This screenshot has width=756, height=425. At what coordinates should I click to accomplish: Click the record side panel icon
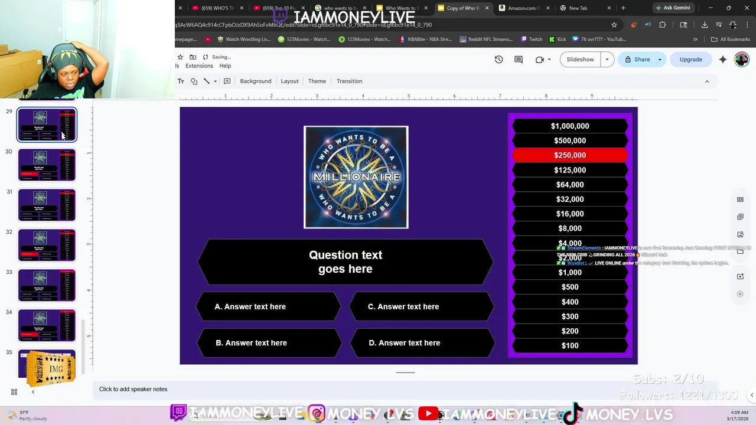click(740, 294)
